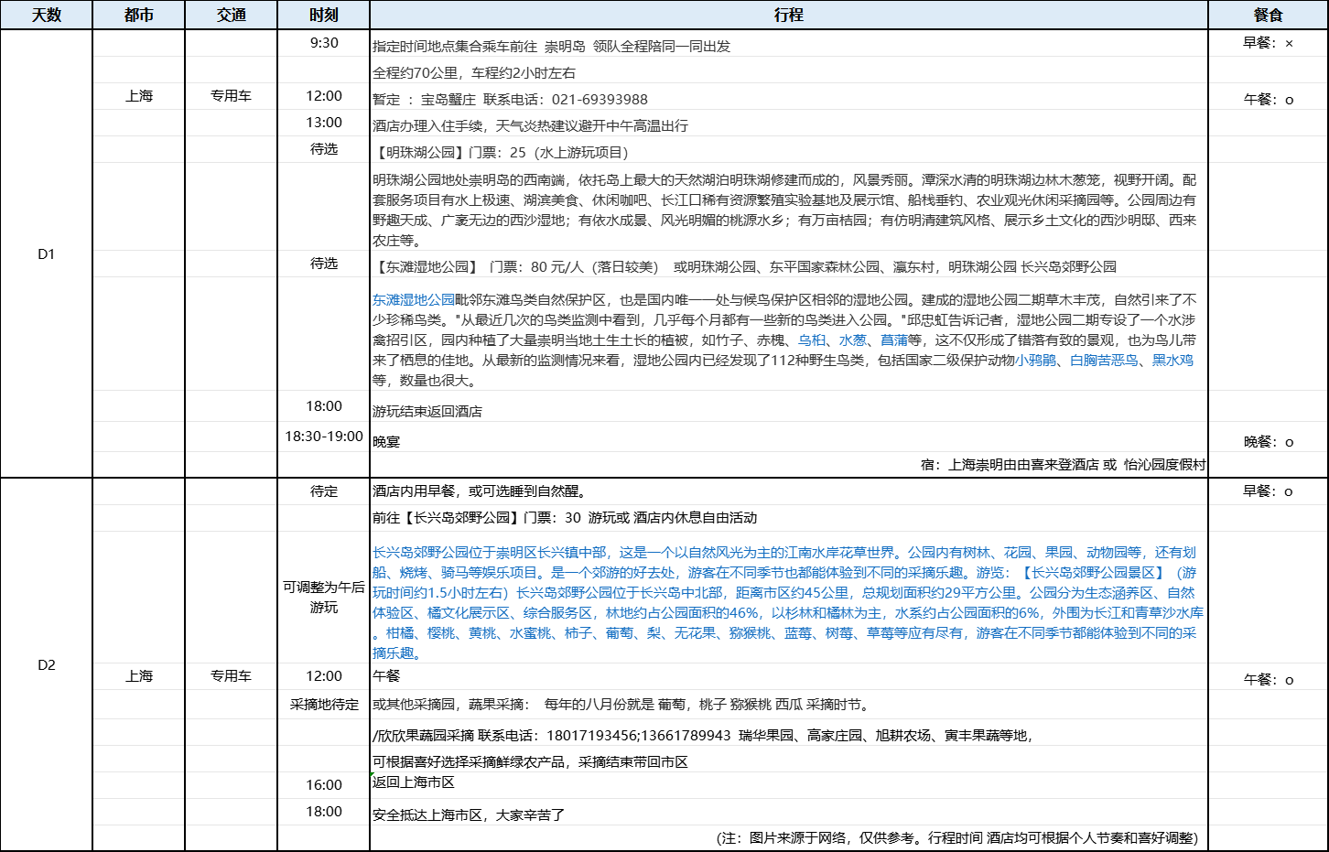Click the 交通 column header
Screen dimensions: 1329x852
[x=231, y=16]
